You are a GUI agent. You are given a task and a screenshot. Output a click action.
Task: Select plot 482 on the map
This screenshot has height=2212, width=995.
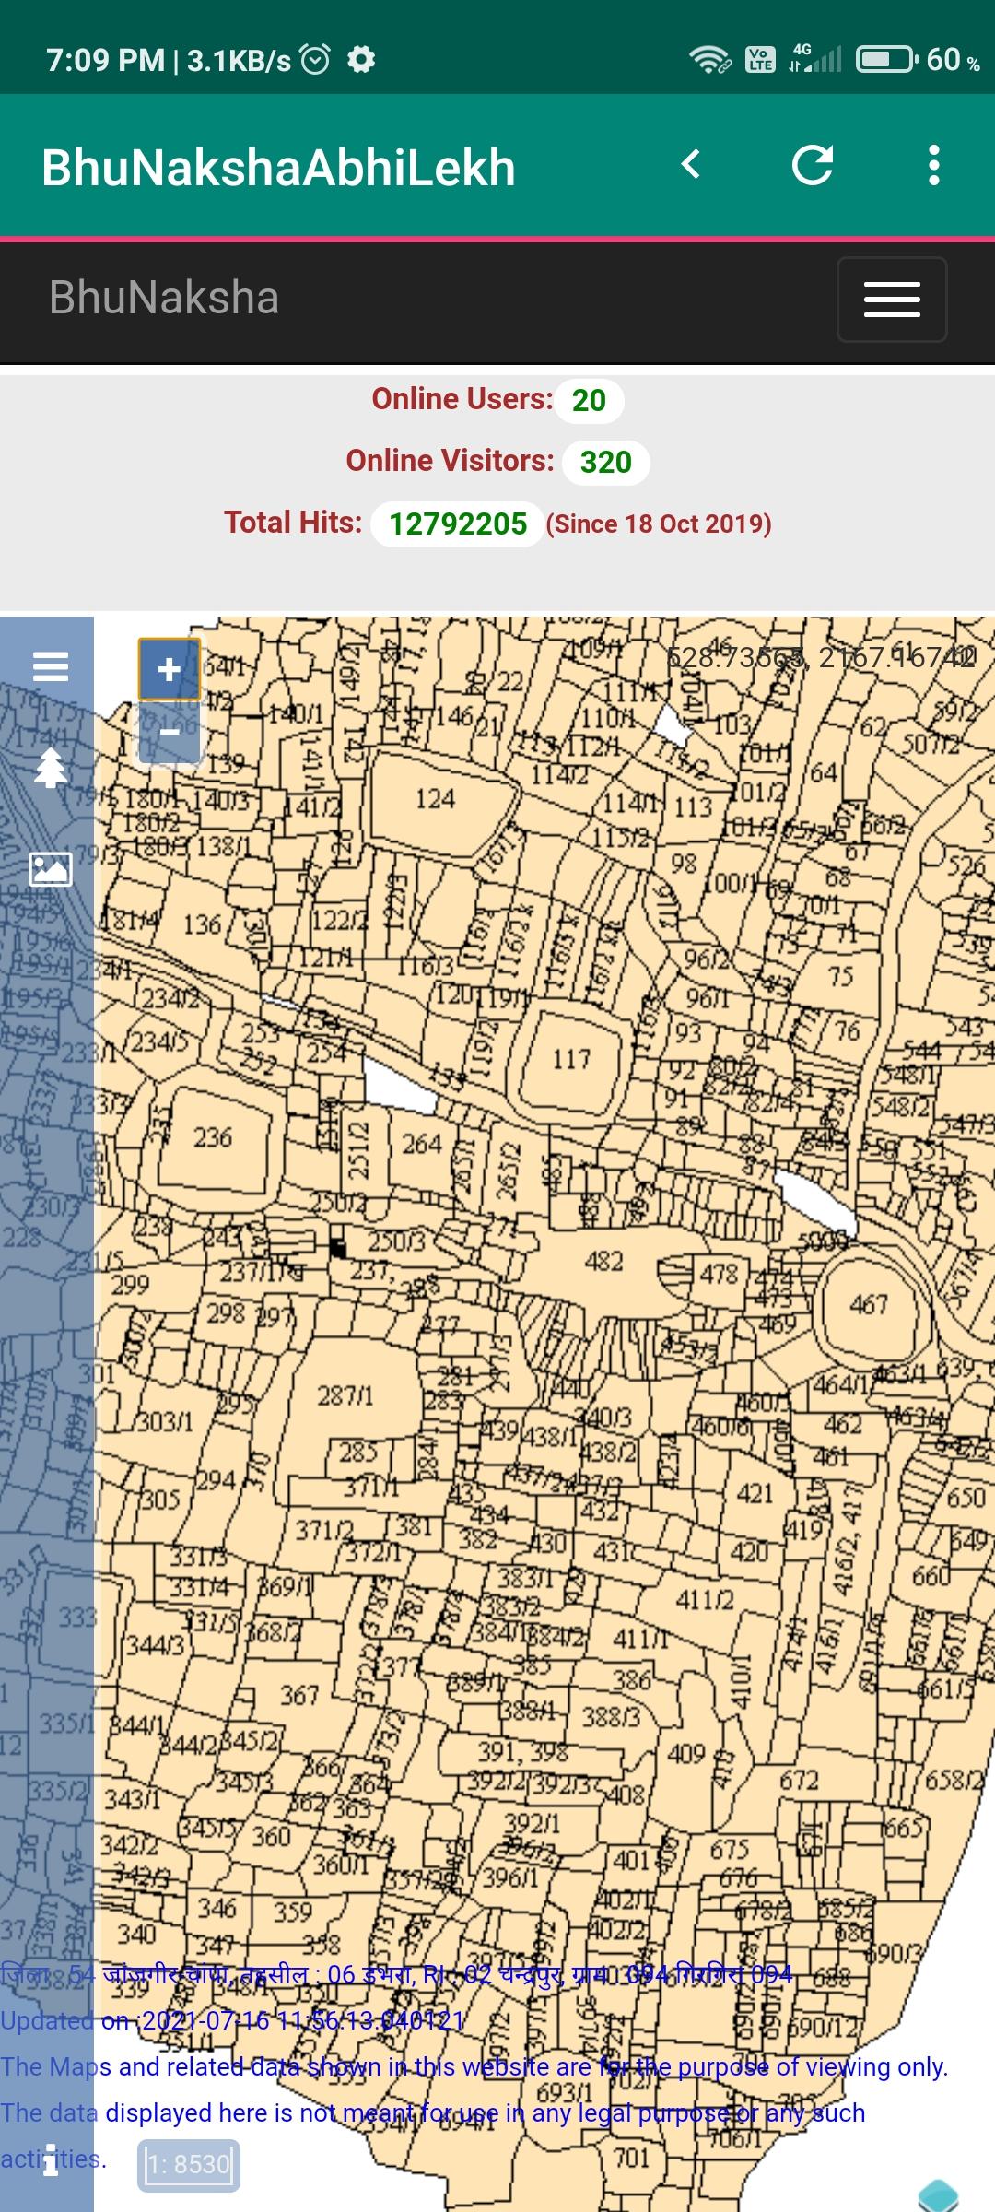tap(603, 1262)
